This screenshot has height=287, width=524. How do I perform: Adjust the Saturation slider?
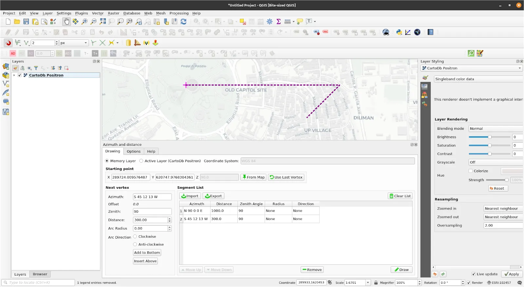click(x=489, y=145)
